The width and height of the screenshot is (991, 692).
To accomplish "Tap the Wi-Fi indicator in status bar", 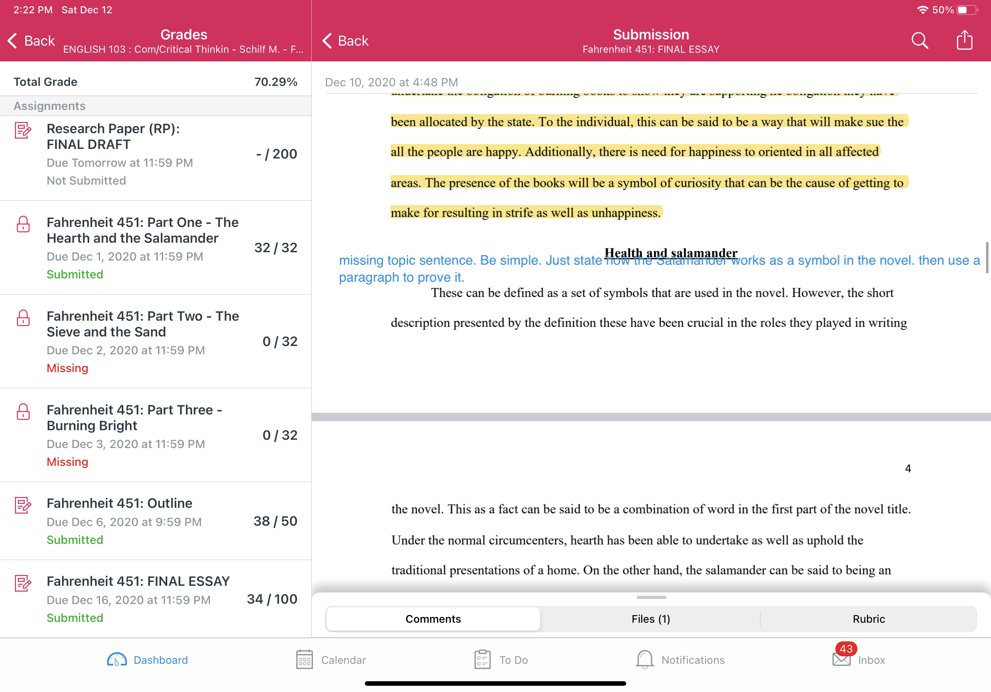I will click(923, 10).
